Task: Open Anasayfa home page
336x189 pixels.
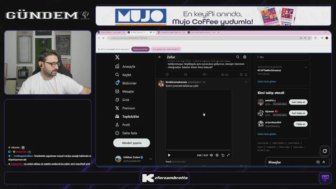Action: [125, 66]
